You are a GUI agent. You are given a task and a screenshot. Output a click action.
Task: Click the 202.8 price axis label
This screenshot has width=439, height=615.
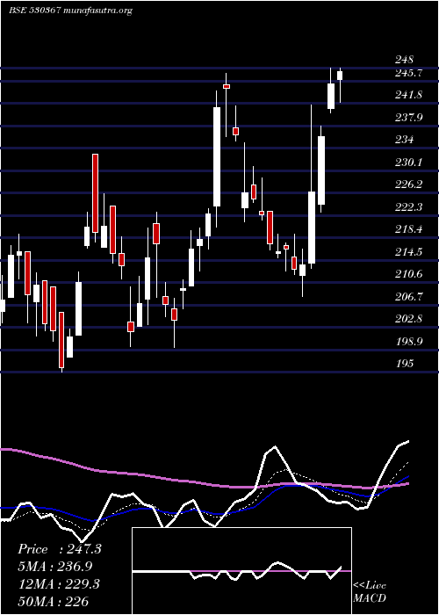click(x=408, y=318)
